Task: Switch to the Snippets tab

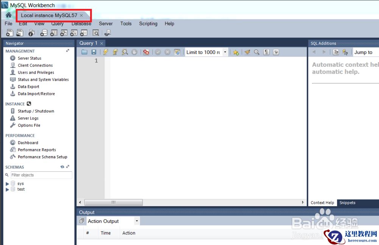Action: (x=347, y=203)
